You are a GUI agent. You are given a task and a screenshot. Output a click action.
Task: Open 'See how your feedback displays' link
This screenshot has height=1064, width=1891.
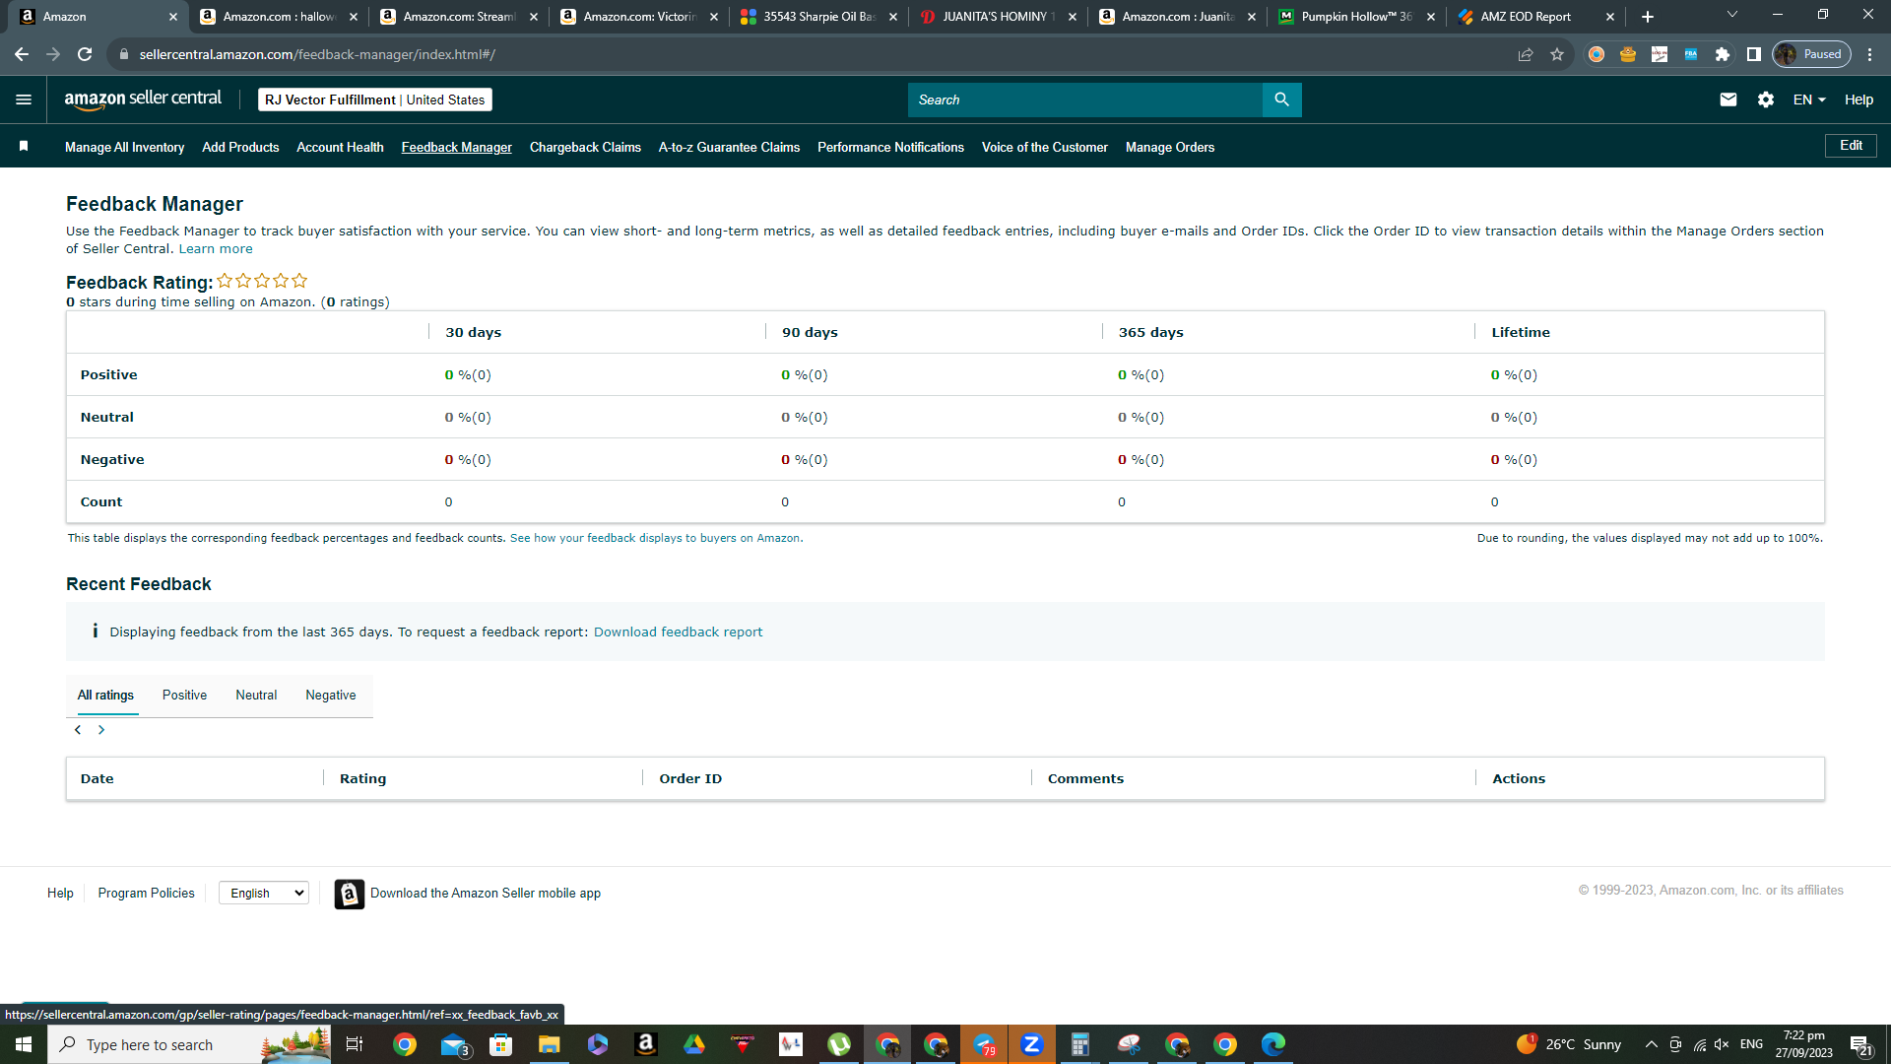pyautogui.click(x=656, y=538)
